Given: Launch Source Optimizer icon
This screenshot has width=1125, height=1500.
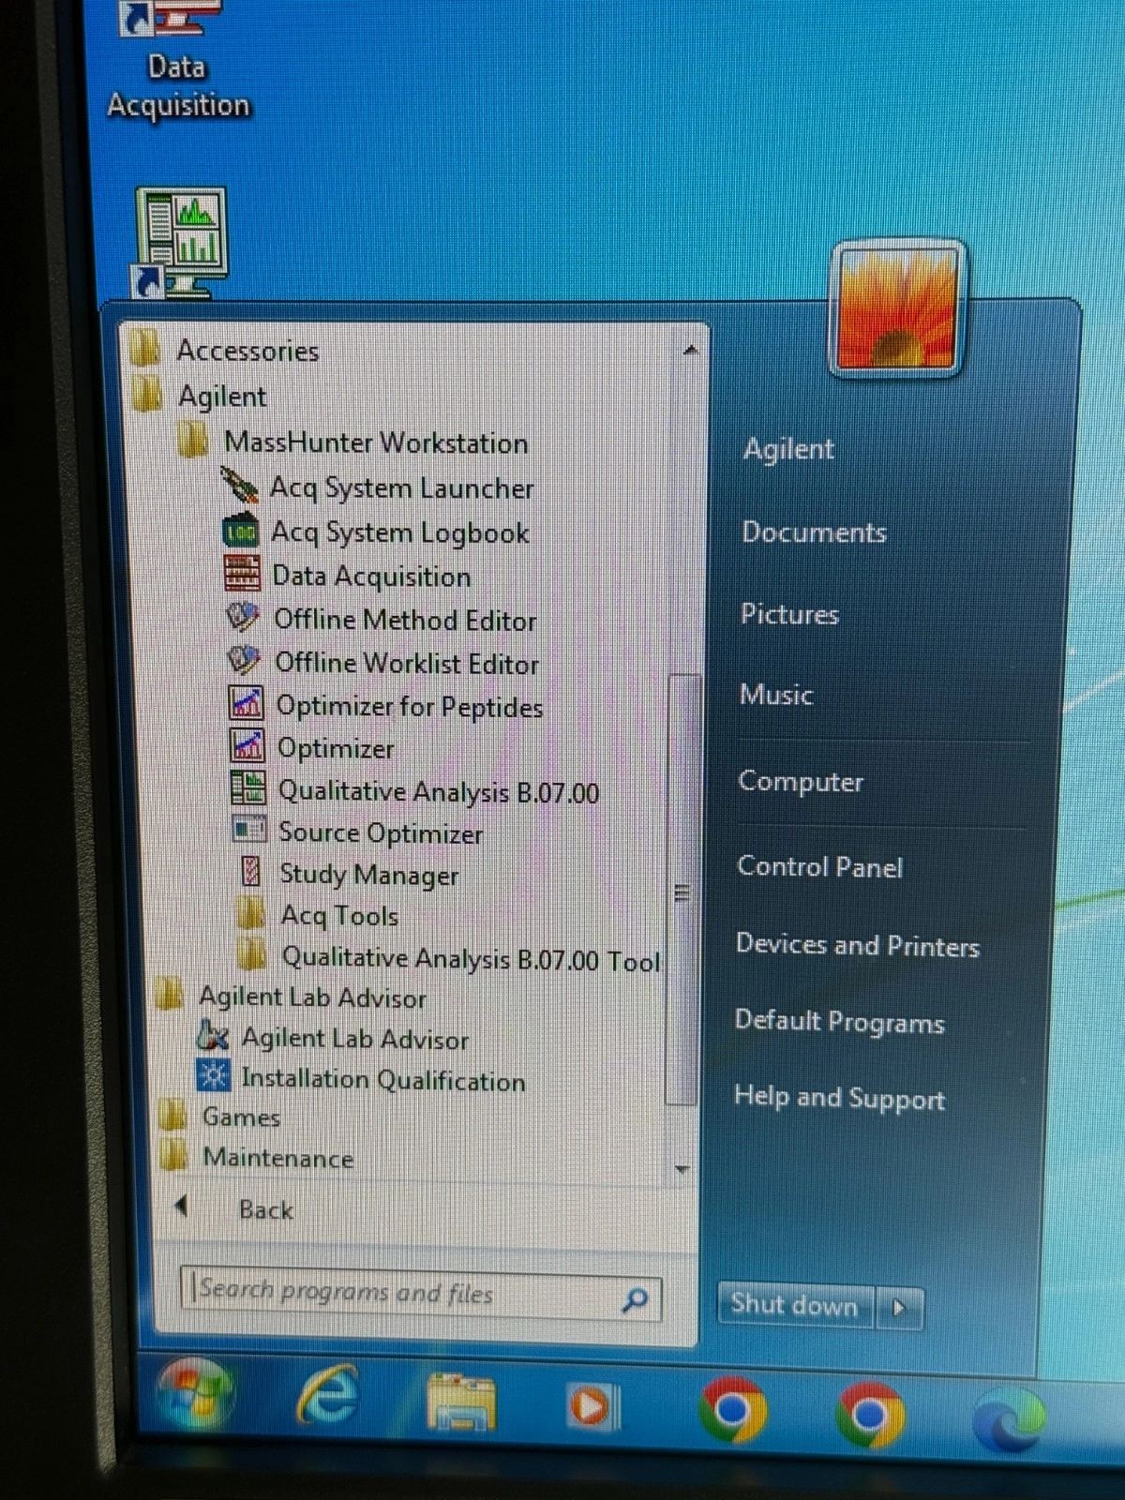Looking at the screenshot, I should [x=249, y=831].
